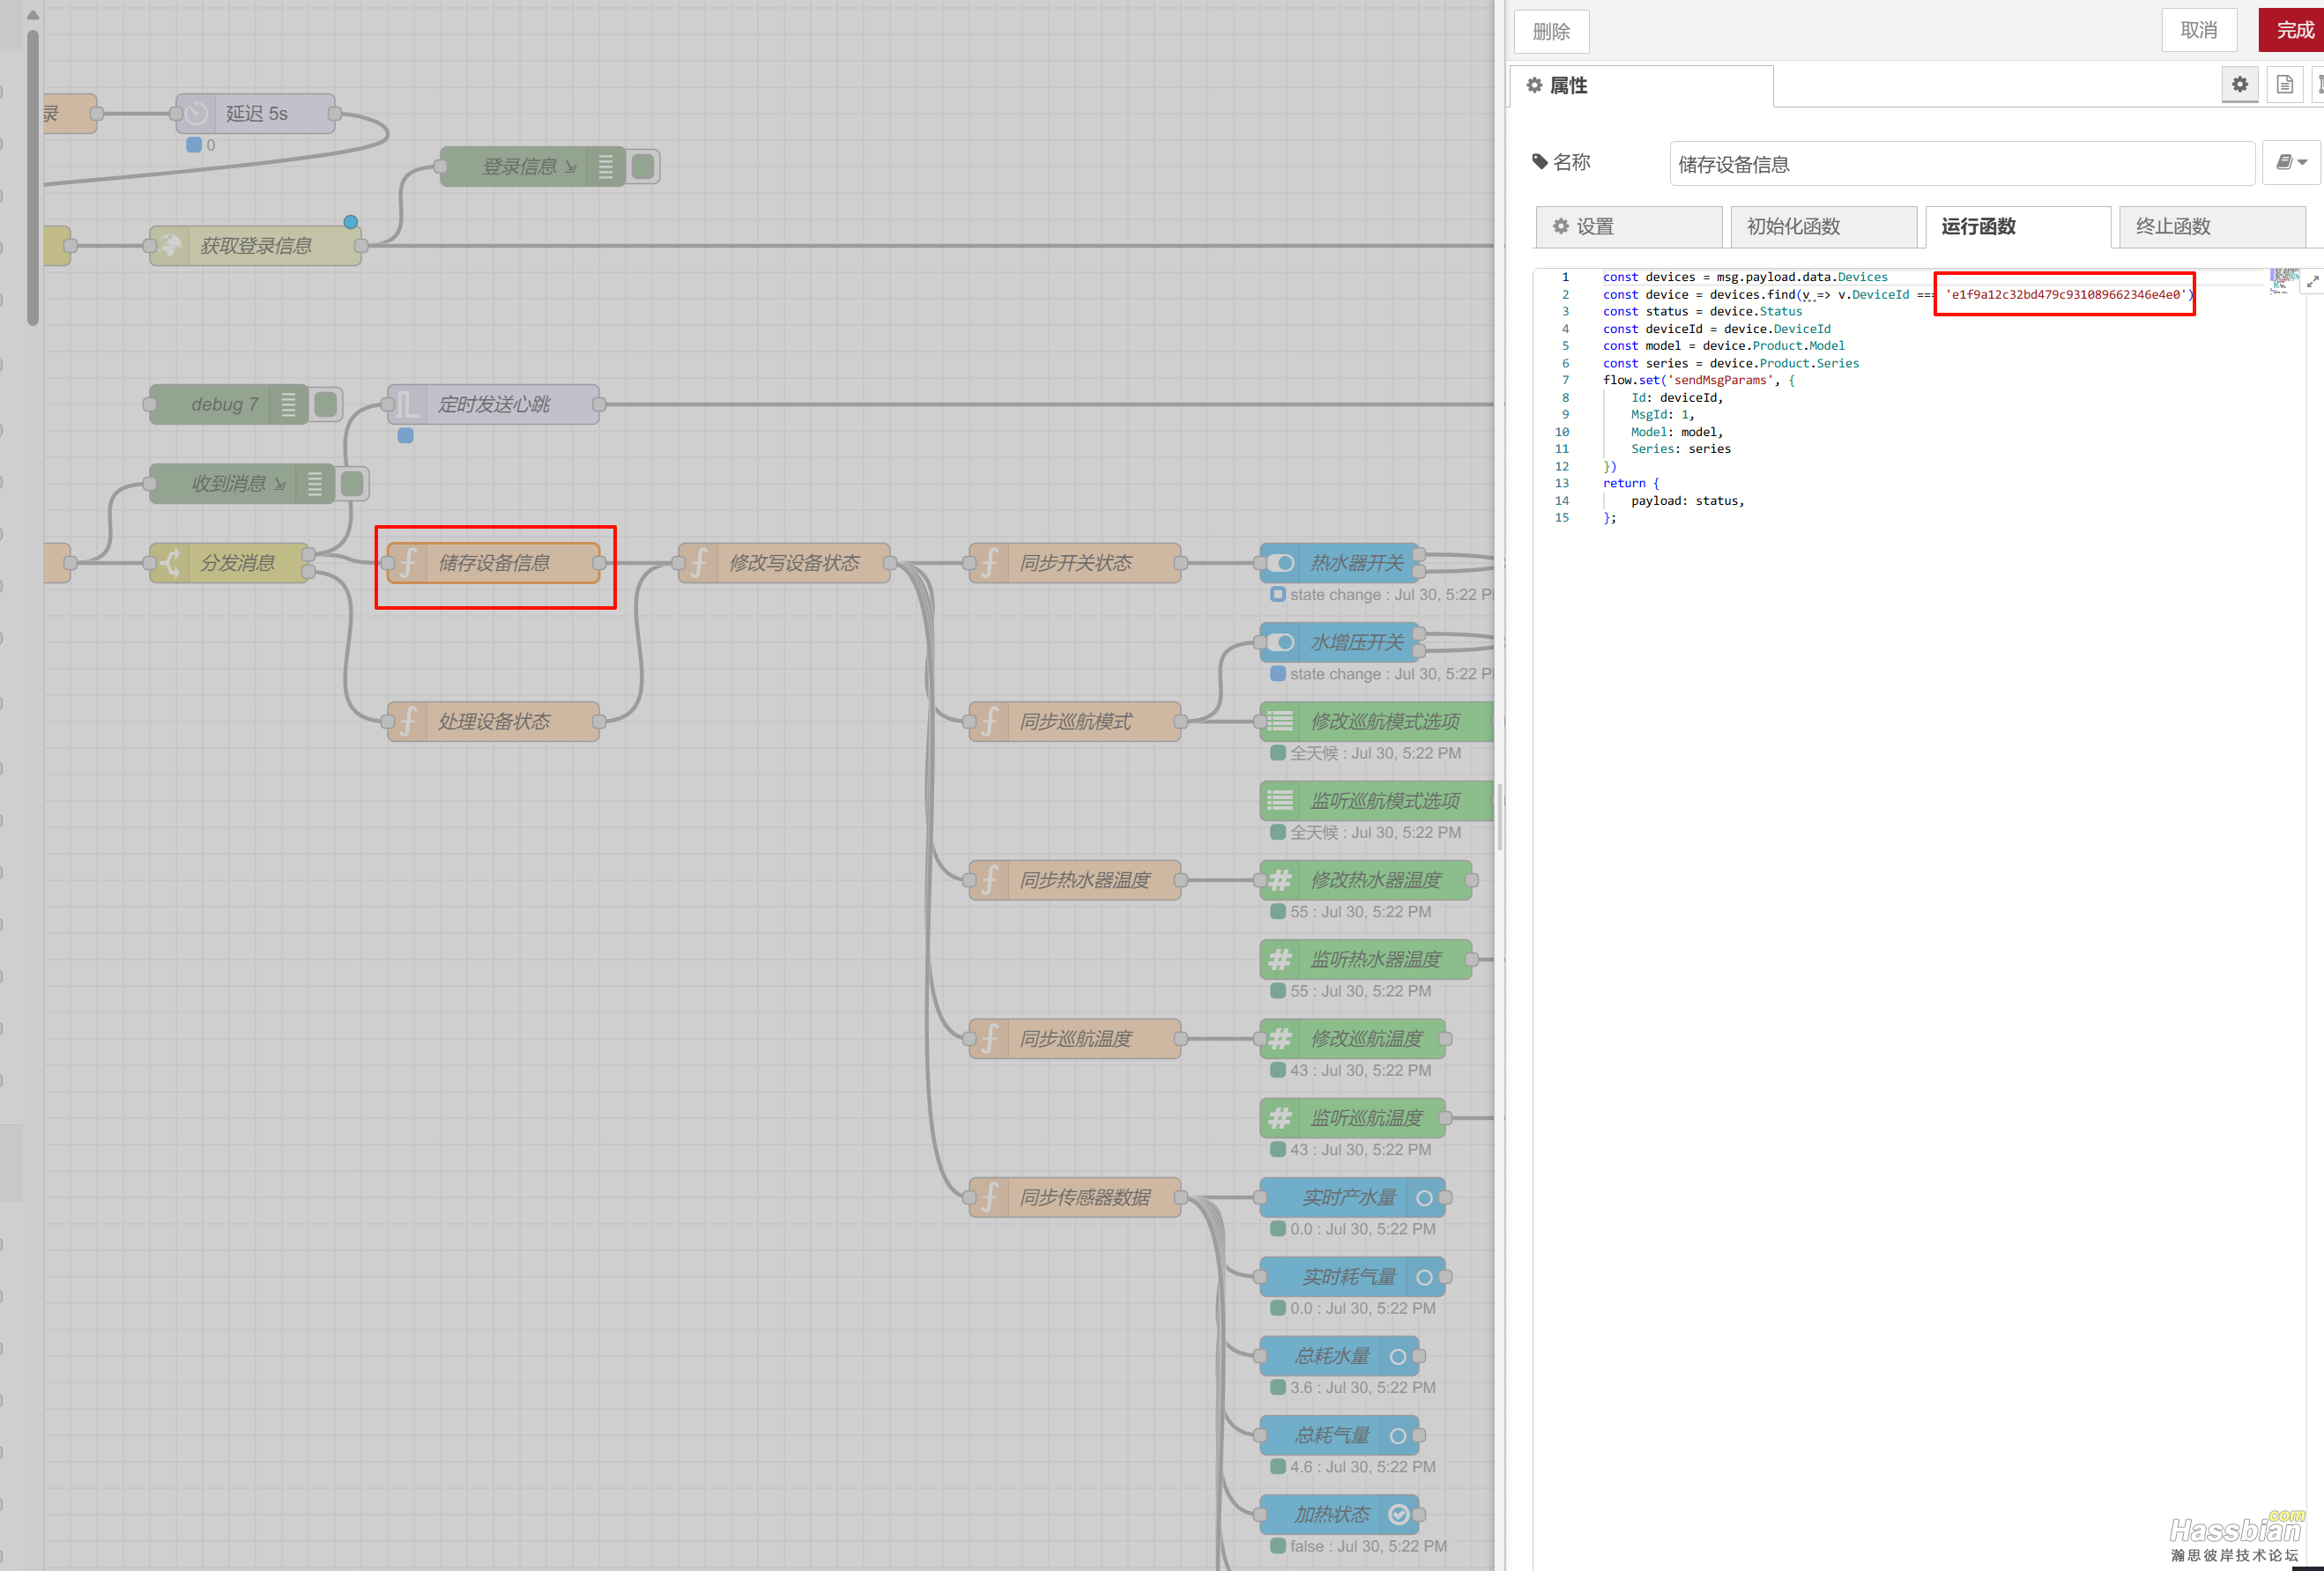Open node description document icon
The height and width of the screenshot is (1571, 2324).
click(2284, 85)
